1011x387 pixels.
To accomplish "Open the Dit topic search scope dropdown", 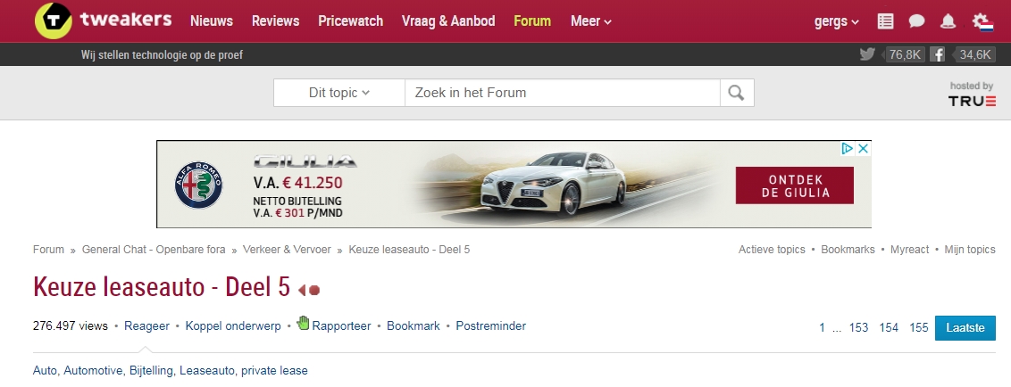I will 339,93.
